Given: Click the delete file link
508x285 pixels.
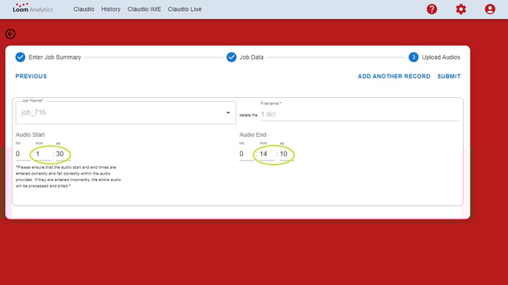Looking at the screenshot, I should (x=248, y=115).
